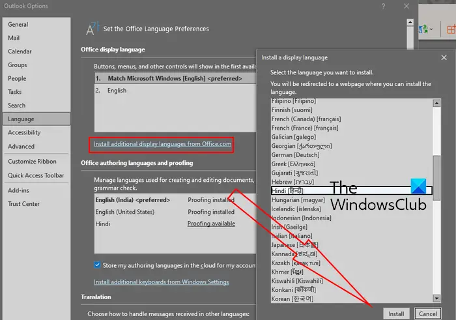Select Match Microsoft Windows [English] display language
Image resolution: width=456 pixels, height=320 pixels.
175,79
